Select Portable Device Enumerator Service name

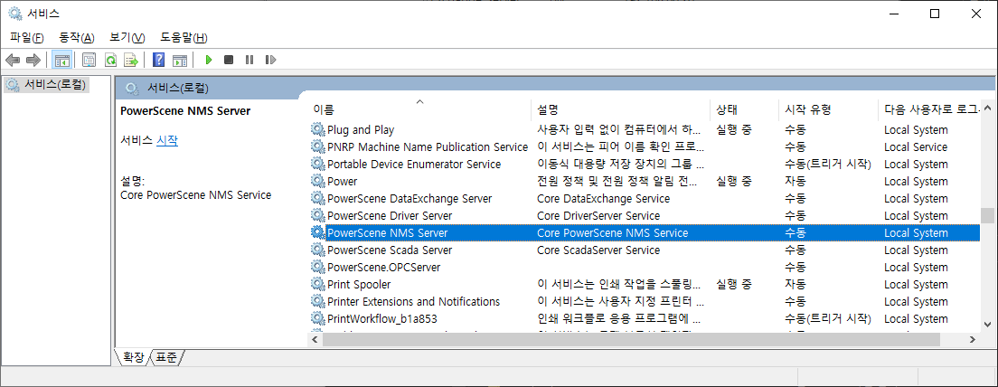pyautogui.click(x=414, y=165)
